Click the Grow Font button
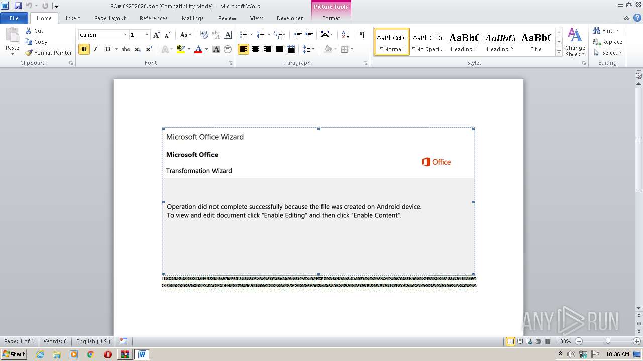 point(157,35)
